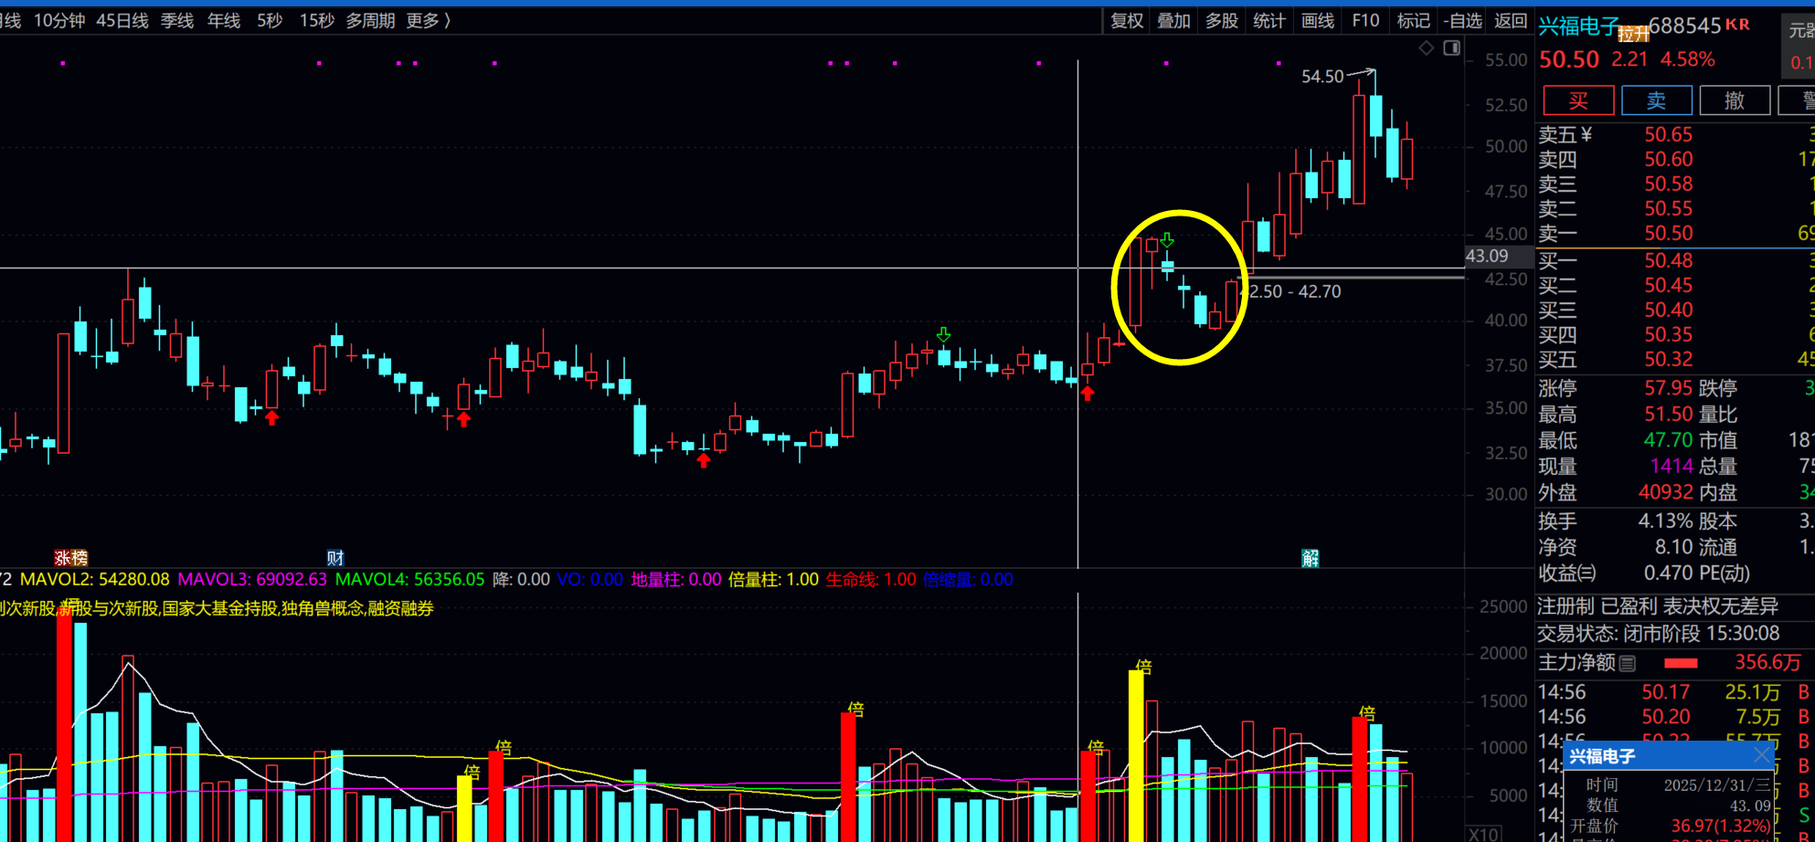
Task: Open the 主力净额 detail list icon
Action: (x=1627, y=663)
